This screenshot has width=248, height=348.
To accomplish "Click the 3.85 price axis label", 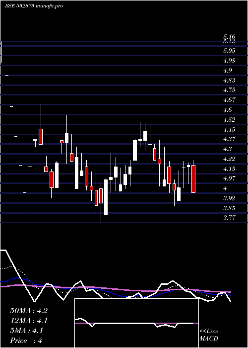I will [x=229, y=208].
